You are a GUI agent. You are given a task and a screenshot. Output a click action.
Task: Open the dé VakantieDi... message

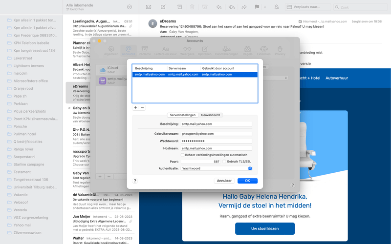tap(102, 201)
